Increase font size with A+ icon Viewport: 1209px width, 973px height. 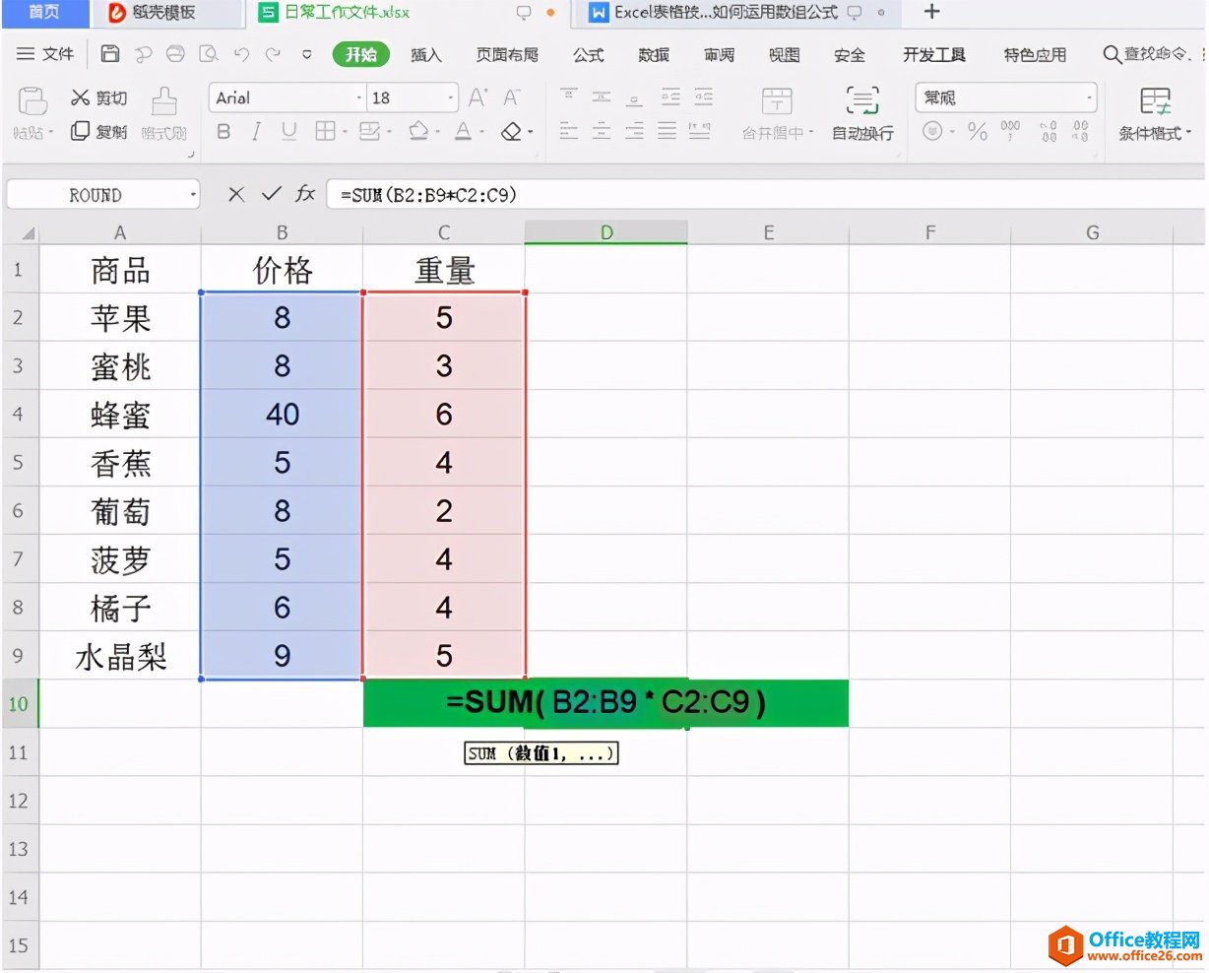pyautogui.click(x=478, y=97)
